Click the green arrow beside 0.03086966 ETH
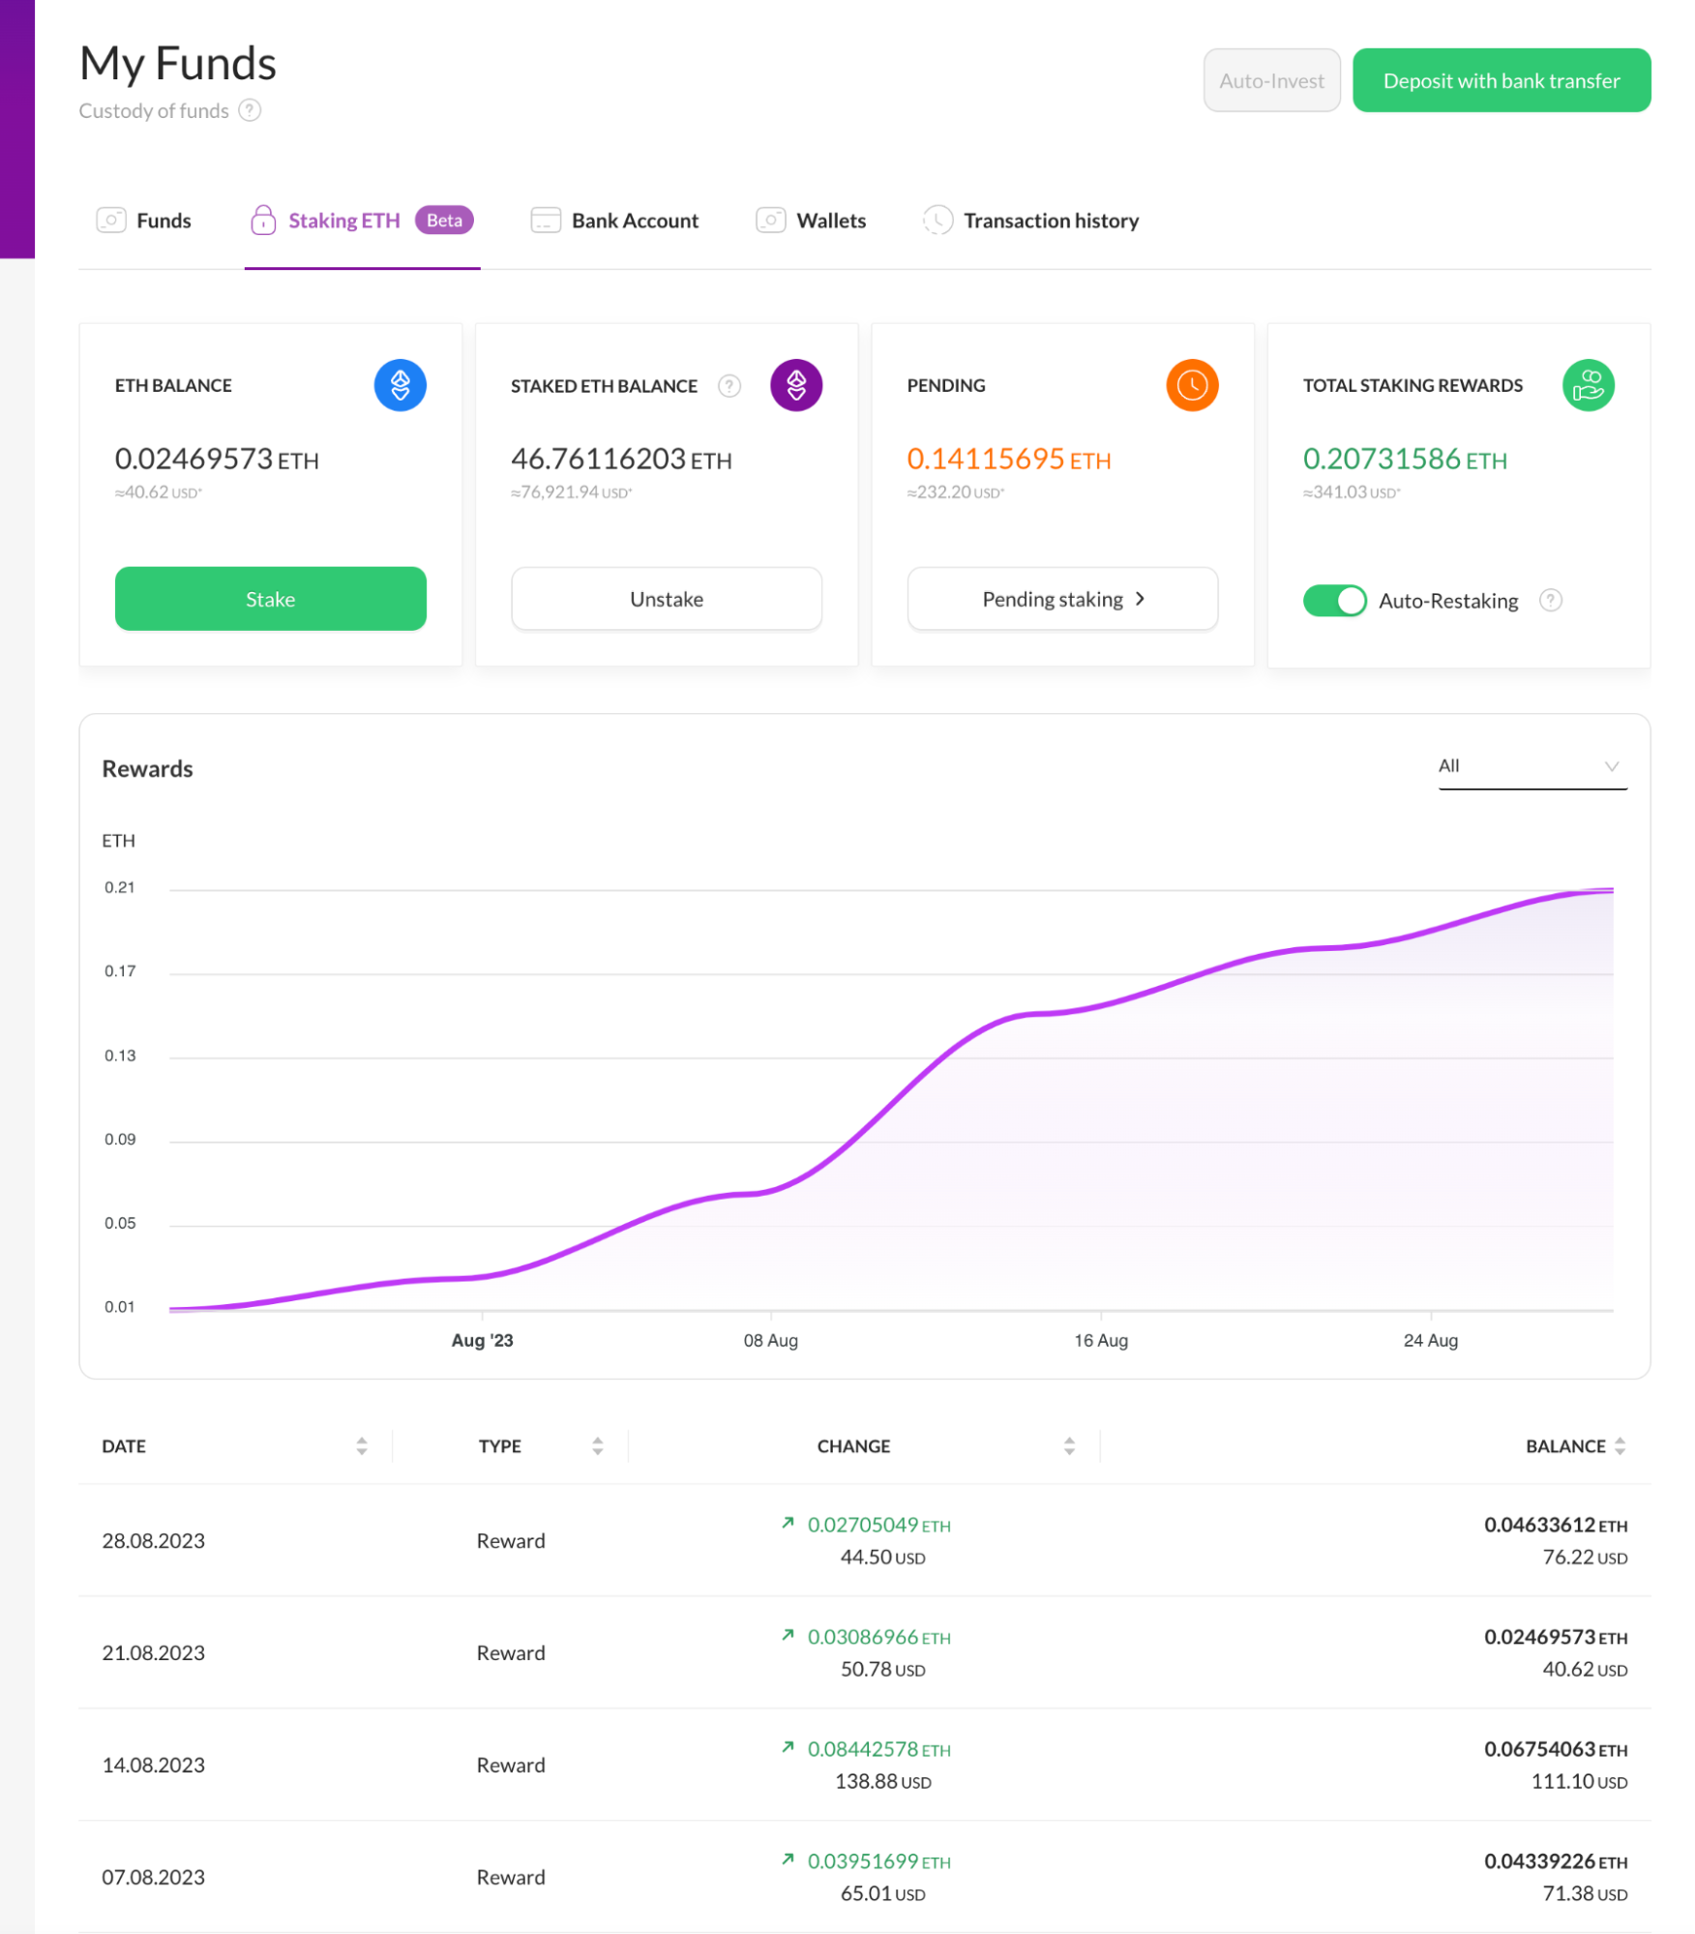1695x1934 pixels. click(x=788, y=1635)
